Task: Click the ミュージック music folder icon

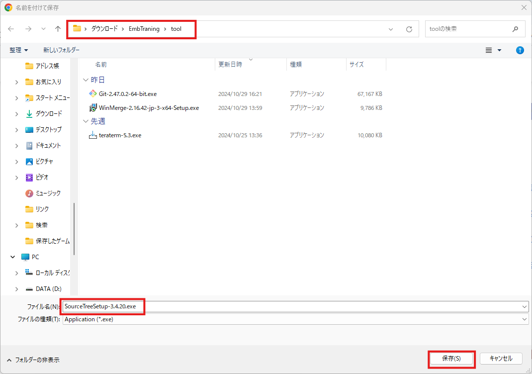Action: coord(29,193)
